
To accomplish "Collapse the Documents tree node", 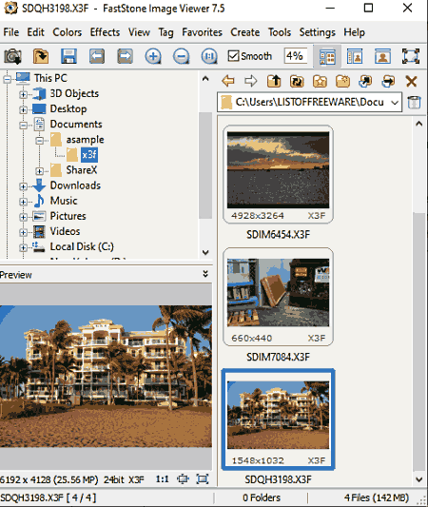I will (x=23, y=126).
